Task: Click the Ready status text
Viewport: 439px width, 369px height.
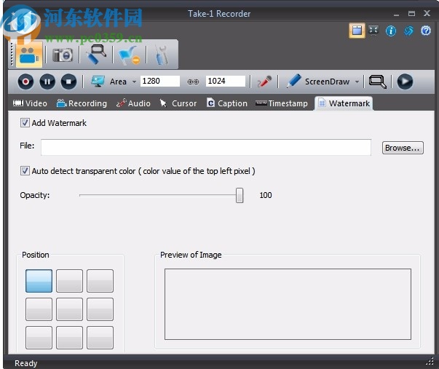Action: point(26,363)
